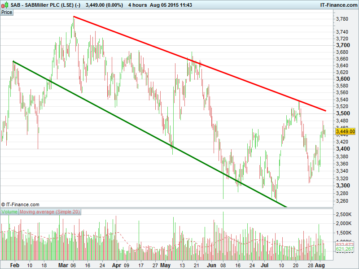Click the yellow 3,449.00 current price tag

(345, 131)
